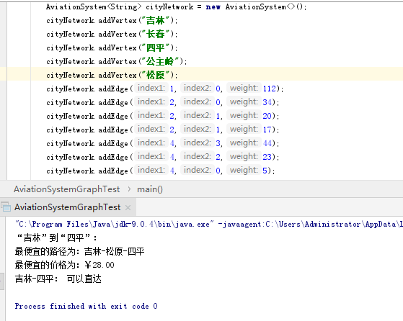The image size is (403, 321).
Task: Click the highlighted addVertex("松原") line
Action: pyautogui.click(x=112, y=75)
